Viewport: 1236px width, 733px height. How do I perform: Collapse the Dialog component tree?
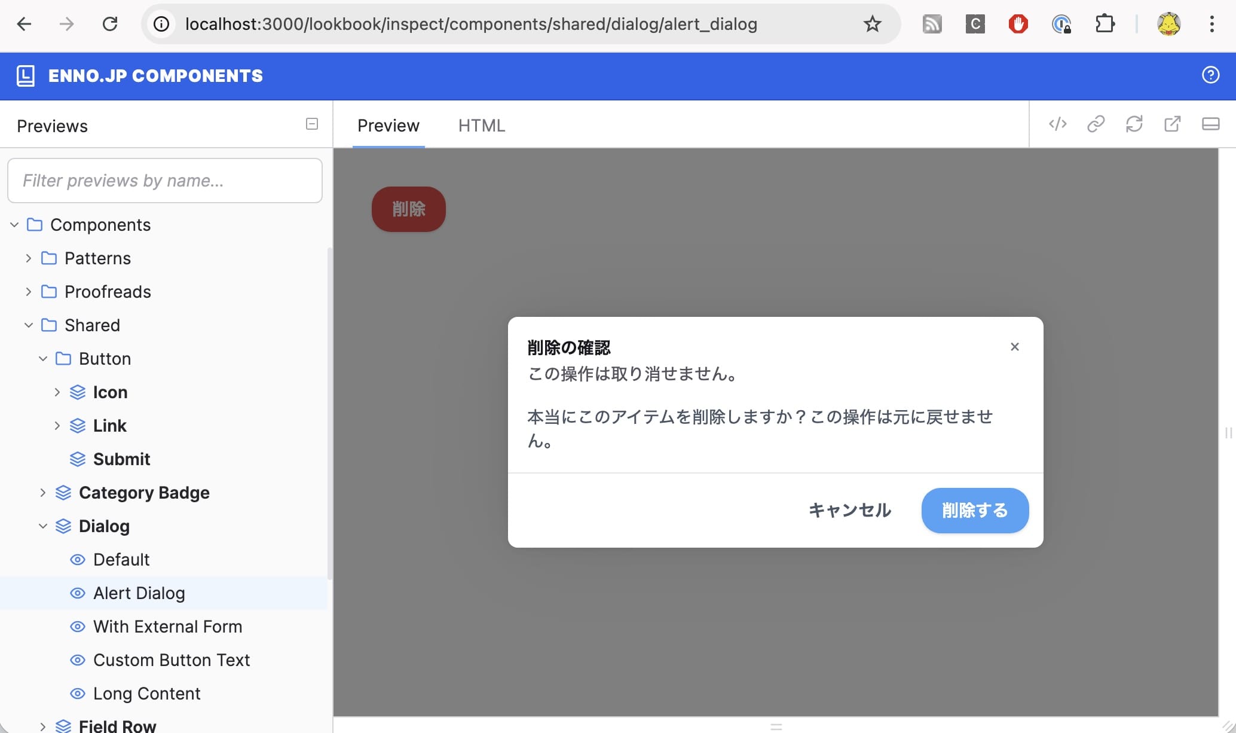[42, 526]
